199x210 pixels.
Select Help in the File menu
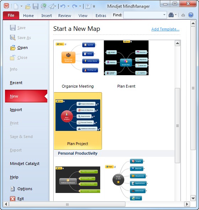point(14,177)
